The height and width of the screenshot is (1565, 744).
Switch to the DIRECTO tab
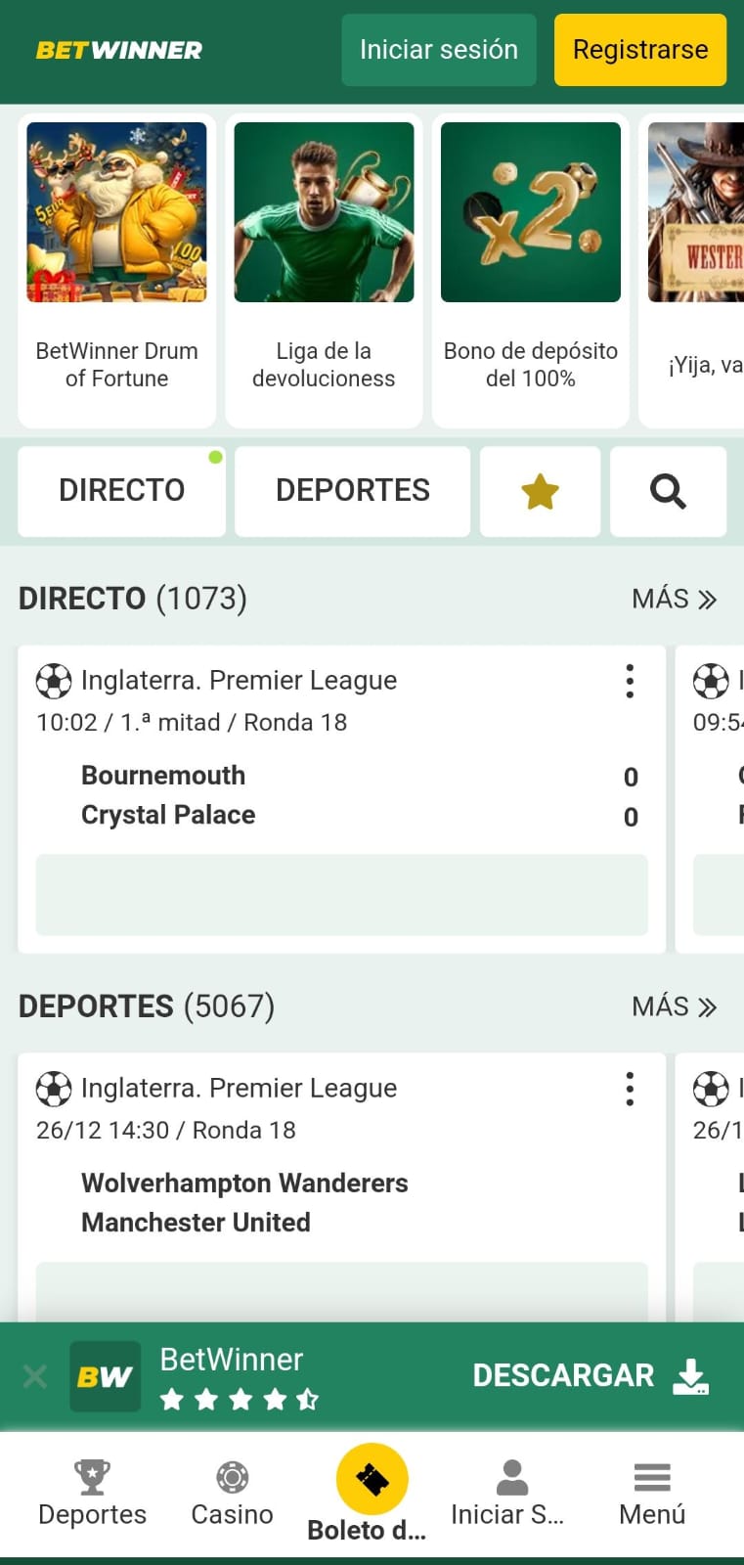(121, 491)
